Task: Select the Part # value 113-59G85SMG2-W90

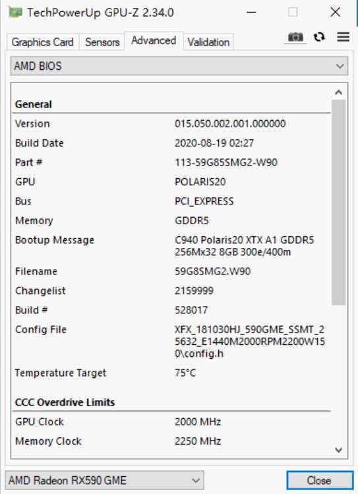Action: (x=226, y=162)
